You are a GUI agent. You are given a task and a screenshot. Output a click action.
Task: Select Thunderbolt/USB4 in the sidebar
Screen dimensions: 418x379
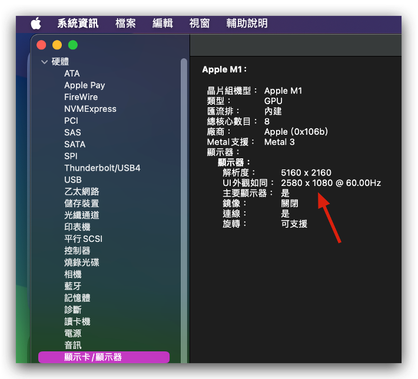pyautogui.click(x=102, y=168)
